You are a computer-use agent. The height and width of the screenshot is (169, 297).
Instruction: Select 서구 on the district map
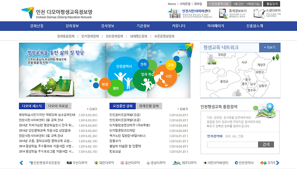(244, 62)
